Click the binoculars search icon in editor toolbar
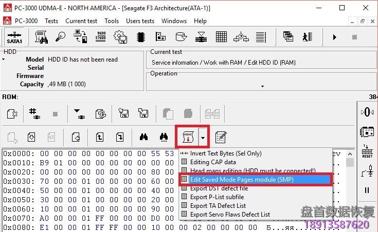 pyautogui.click(x=144, y=137)
